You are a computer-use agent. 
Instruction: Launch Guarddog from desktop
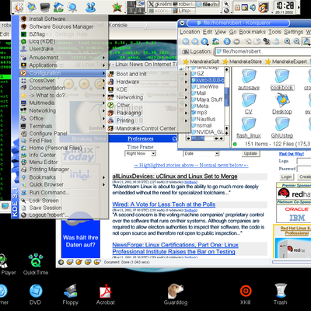point(176,295)
